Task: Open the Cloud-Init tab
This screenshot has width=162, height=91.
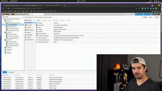Action: click(x=29, y=25)
